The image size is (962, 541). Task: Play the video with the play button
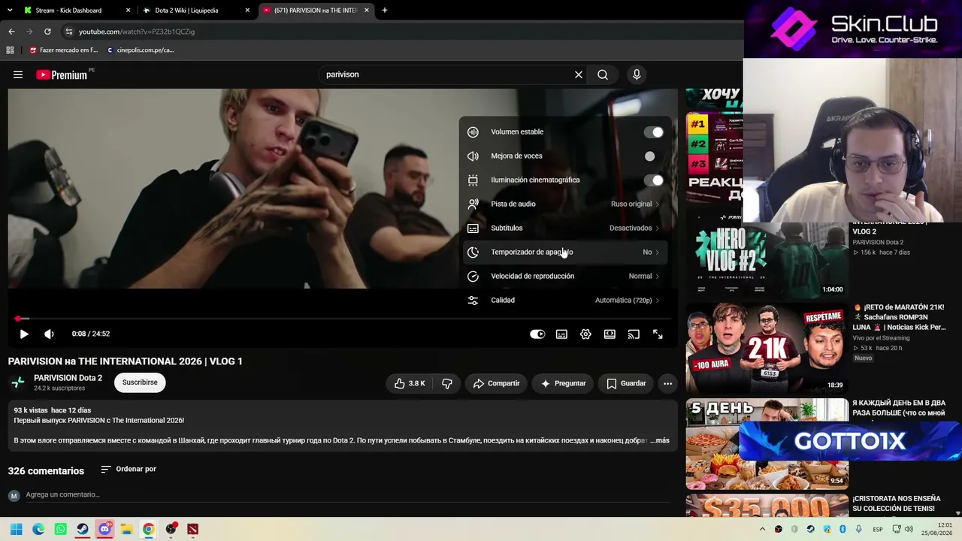24,334
